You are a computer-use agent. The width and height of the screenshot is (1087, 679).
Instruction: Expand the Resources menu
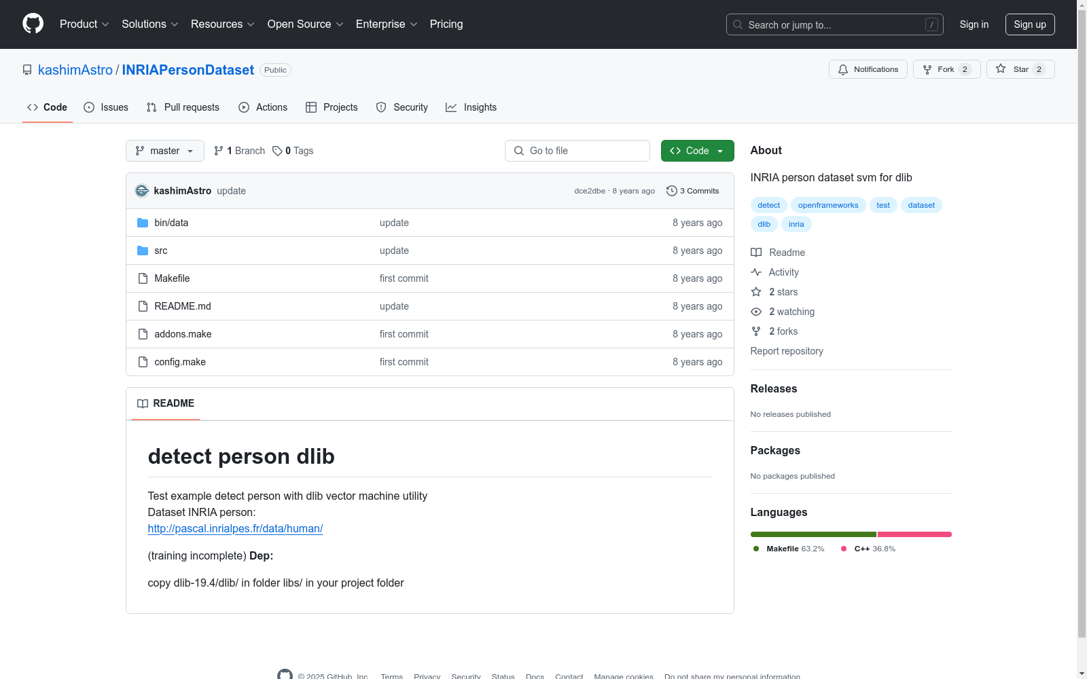click(x=223, y=24)
